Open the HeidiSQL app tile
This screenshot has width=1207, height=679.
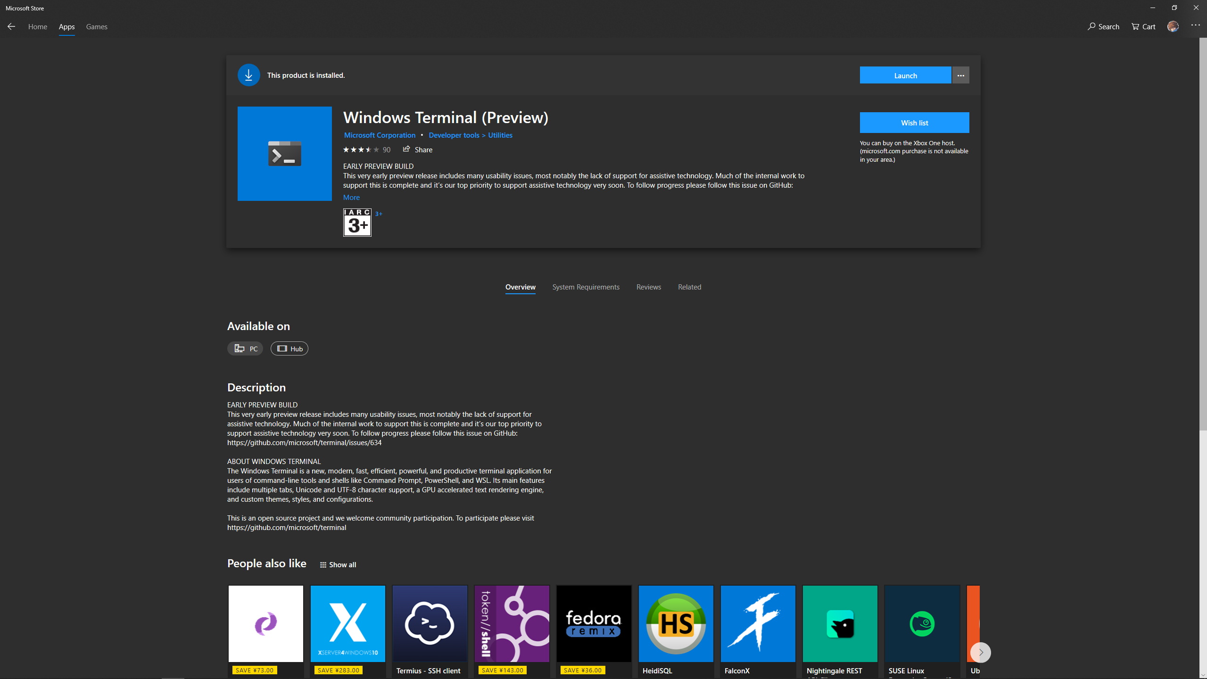676,623
